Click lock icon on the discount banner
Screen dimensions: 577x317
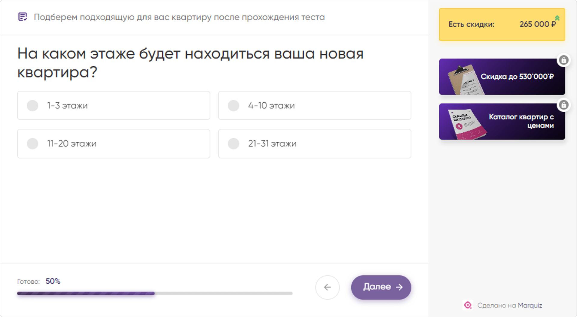(x=563, y=60)
